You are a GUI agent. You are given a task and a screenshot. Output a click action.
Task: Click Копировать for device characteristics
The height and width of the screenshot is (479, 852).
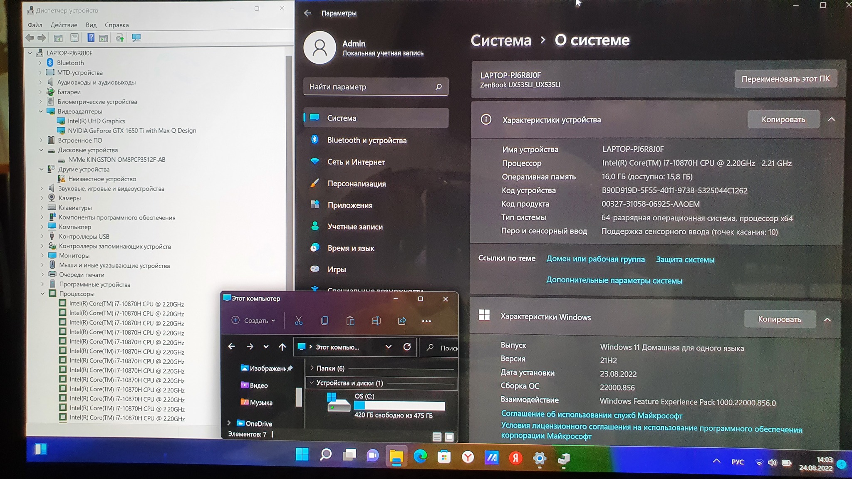783,119
